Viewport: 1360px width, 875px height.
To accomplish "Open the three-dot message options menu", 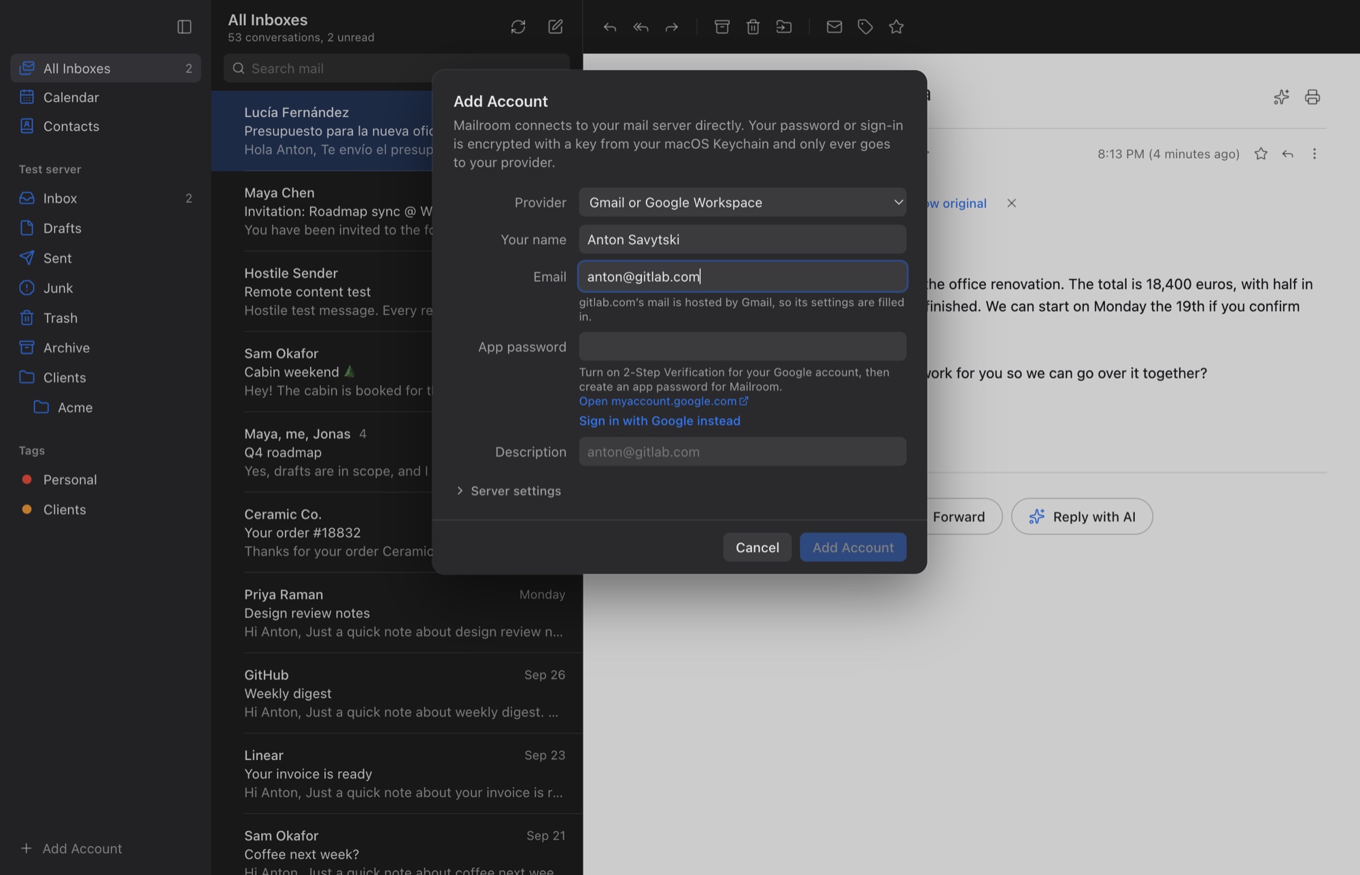I will click(x=1314, y=154).
